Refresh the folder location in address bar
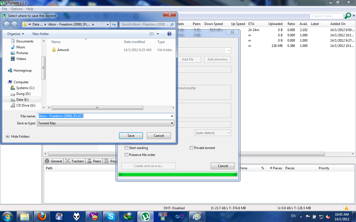The width and height of the screenshot is (356, 222). coord(114,24)
